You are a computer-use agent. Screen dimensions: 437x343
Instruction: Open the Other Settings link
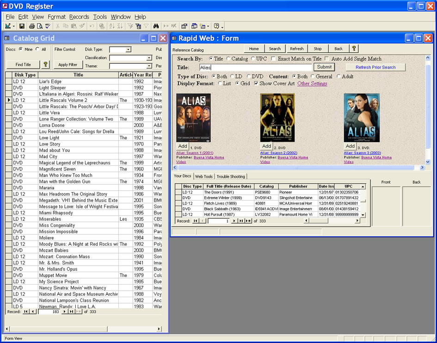point(312,84)
